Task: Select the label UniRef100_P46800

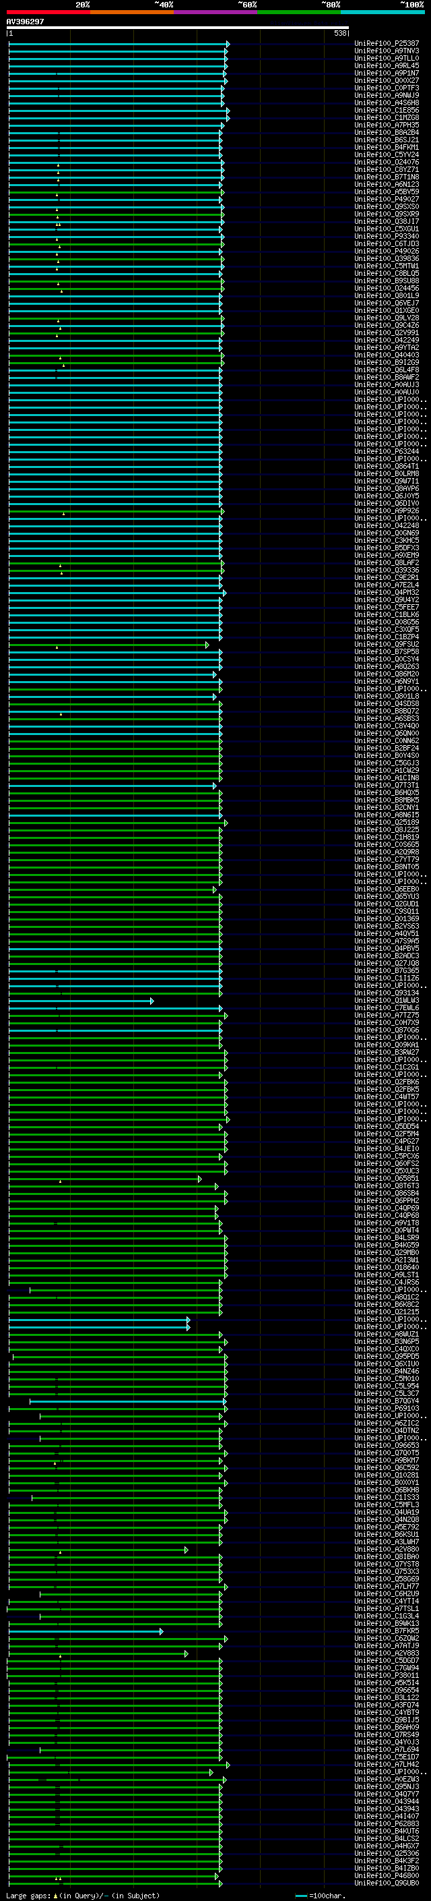Action: (386, 1875)
